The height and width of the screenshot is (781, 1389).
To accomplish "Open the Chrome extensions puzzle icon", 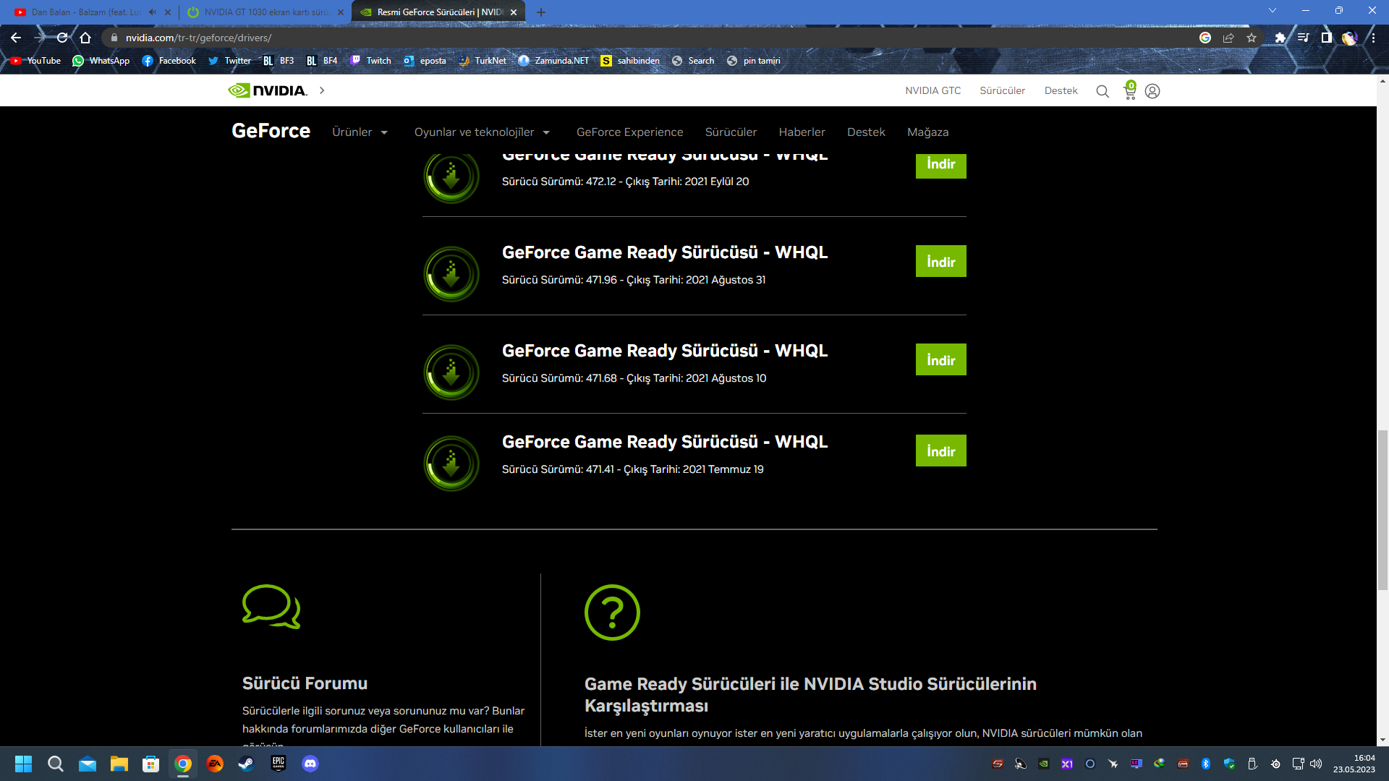I will tap(1280, 38).
